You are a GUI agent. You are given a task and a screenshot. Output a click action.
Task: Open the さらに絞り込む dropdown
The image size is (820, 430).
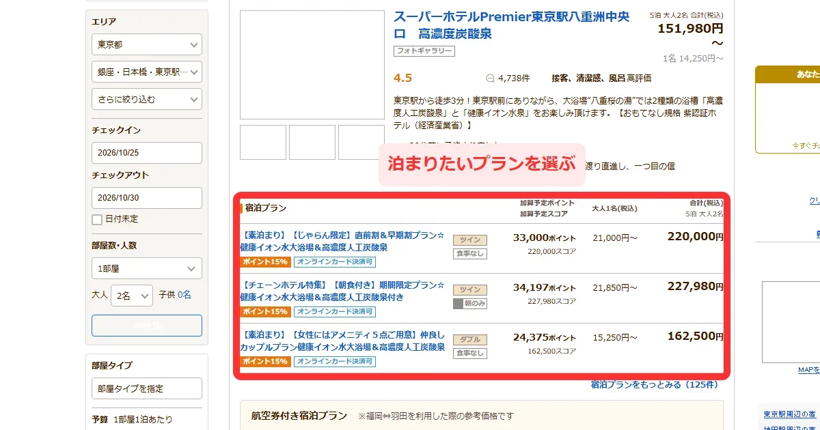147,99
